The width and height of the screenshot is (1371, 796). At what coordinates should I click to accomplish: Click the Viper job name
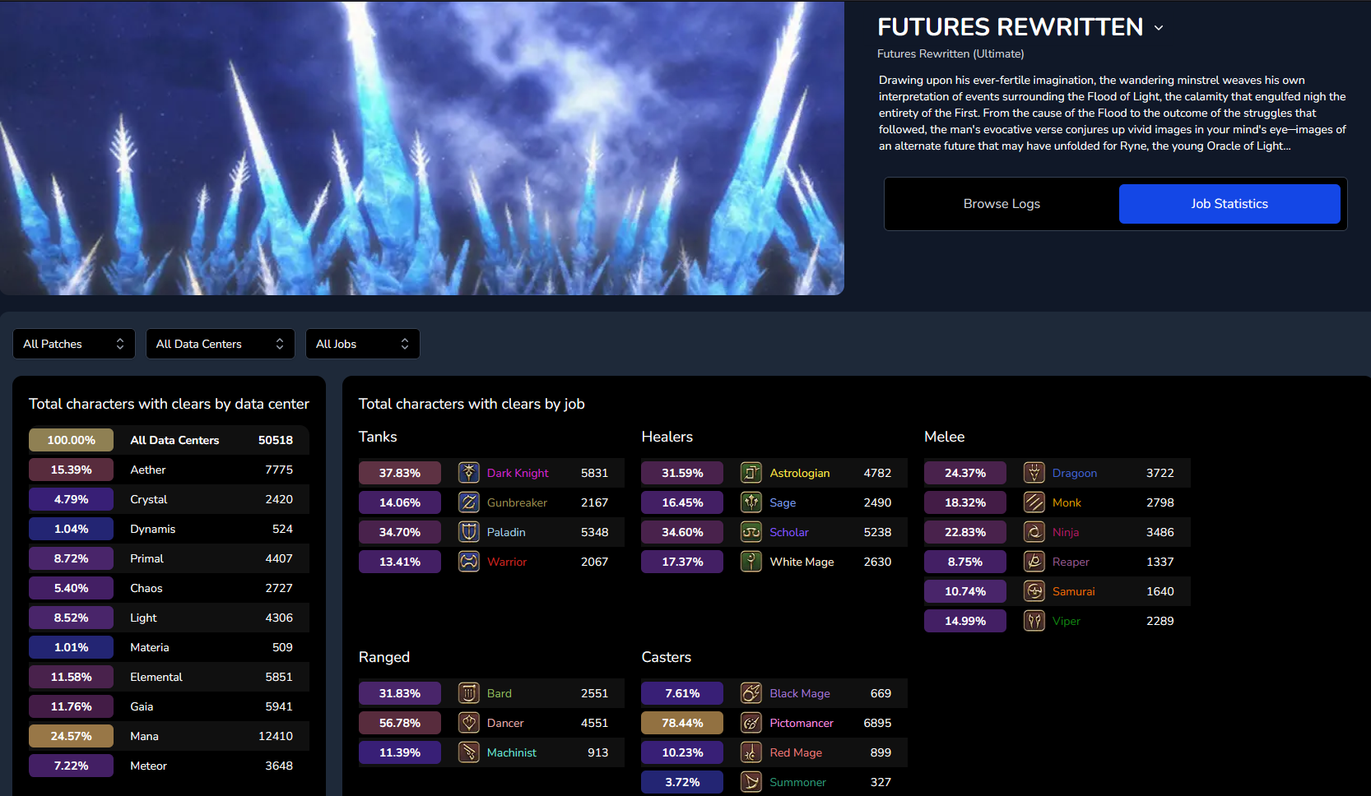click(1067, 621)
